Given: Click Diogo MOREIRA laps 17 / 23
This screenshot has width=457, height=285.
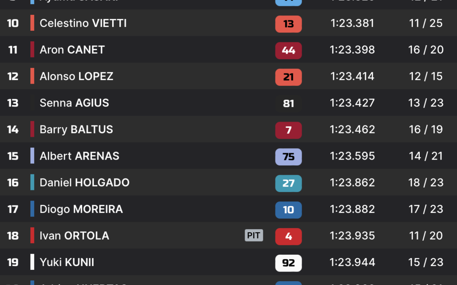Looking at the screenshot, I should [426, 209].
